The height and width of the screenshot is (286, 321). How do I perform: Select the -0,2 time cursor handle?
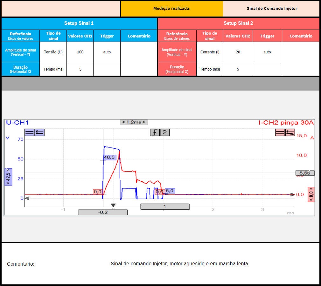pyautogui.click(x=103, y=212)
